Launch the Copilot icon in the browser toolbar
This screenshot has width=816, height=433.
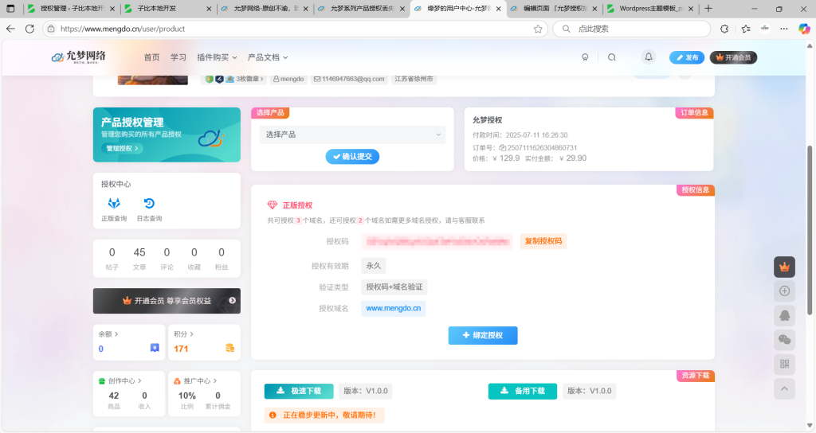point(804,29)
